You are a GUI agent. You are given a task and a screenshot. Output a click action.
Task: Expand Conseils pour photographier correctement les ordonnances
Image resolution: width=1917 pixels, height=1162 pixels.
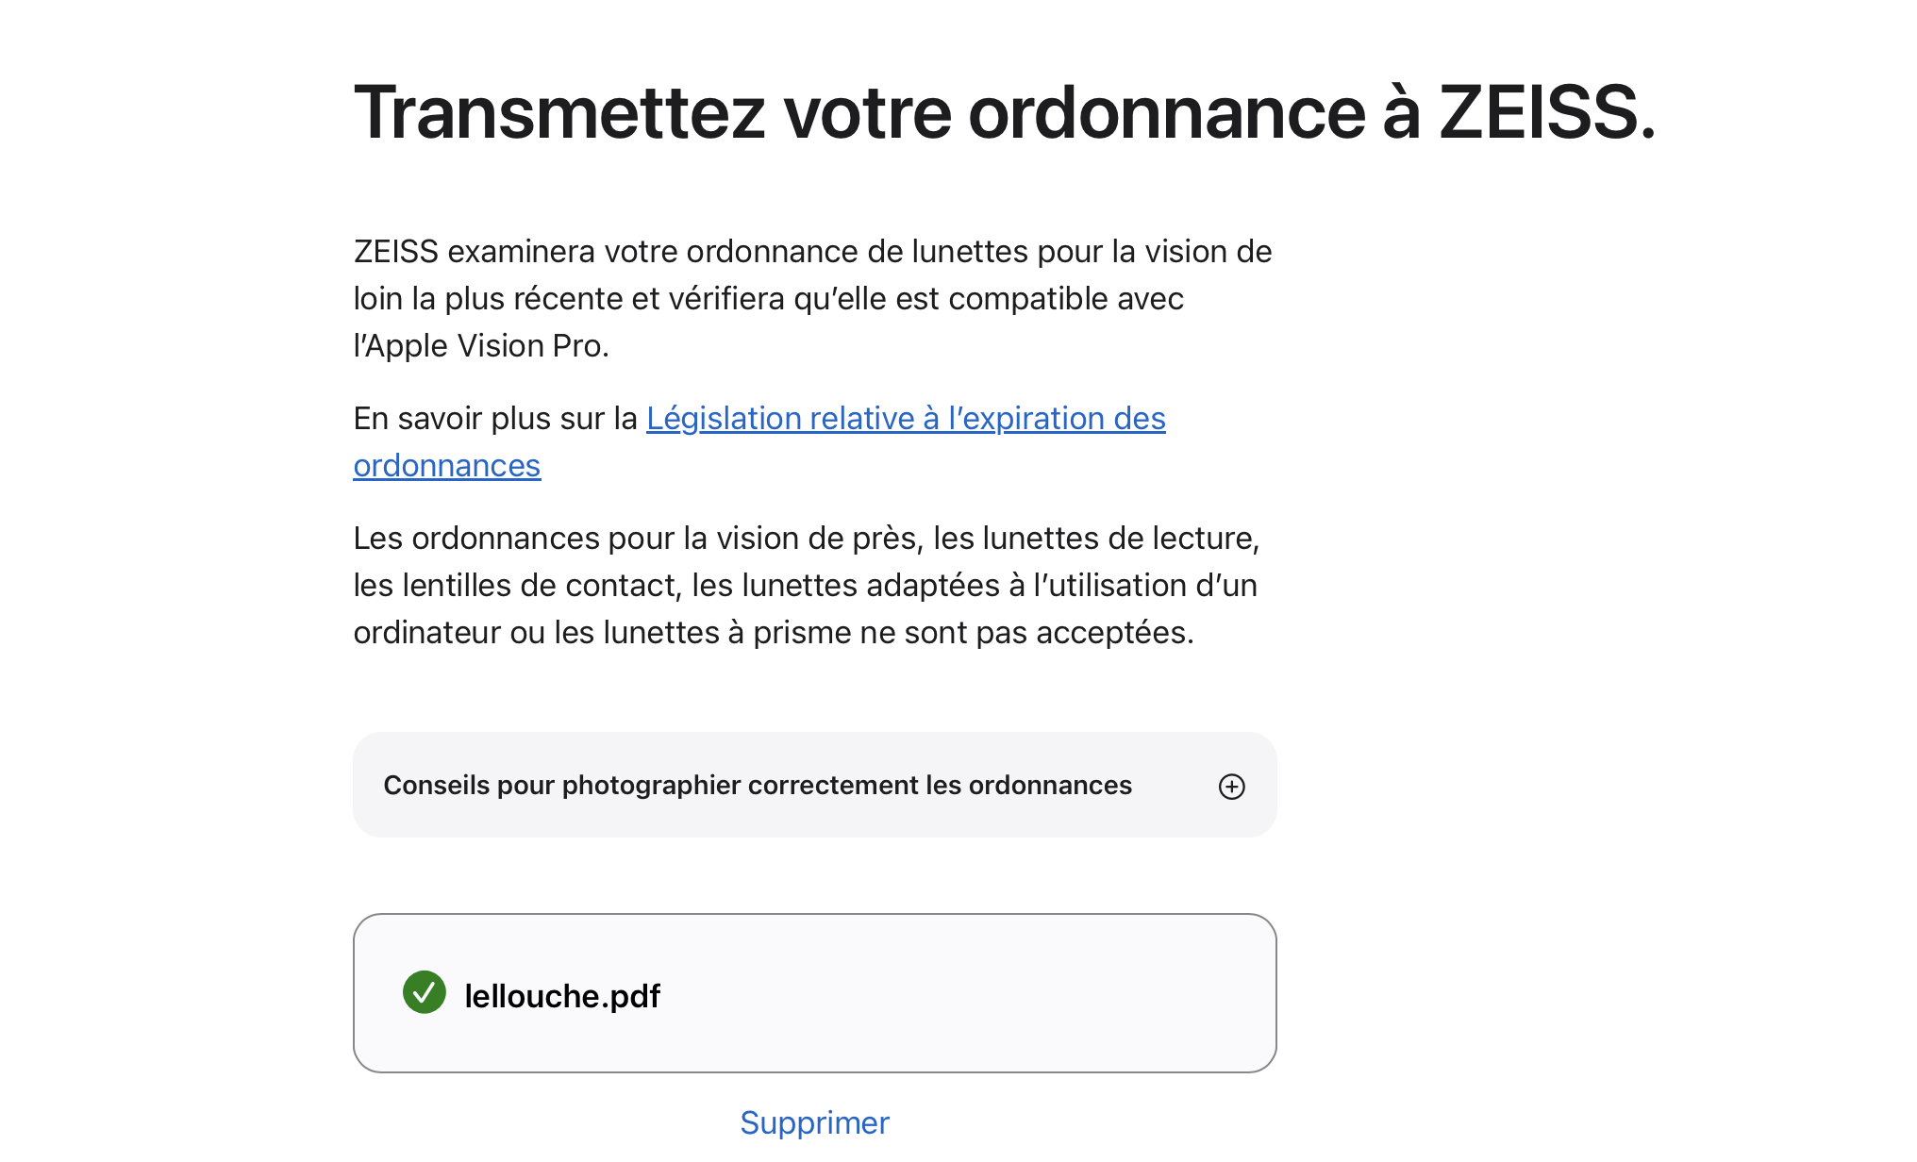814,785
